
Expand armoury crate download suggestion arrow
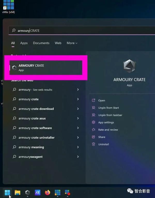[x=78, y=109]
